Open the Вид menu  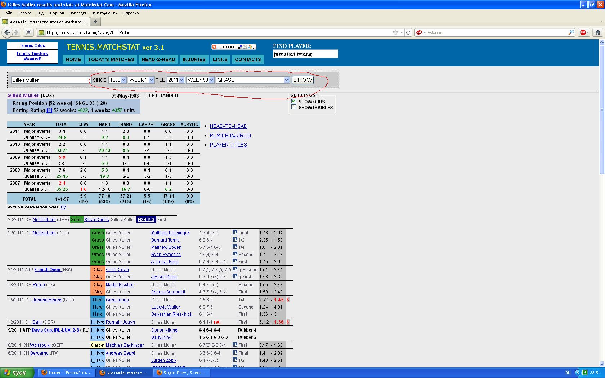[x=40, y=13]
